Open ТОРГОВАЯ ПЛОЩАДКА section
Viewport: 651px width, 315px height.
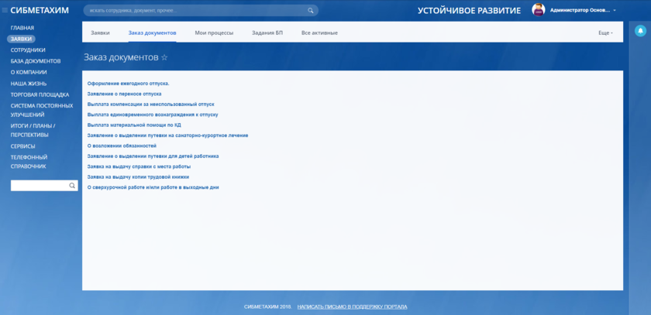point(40,94)
